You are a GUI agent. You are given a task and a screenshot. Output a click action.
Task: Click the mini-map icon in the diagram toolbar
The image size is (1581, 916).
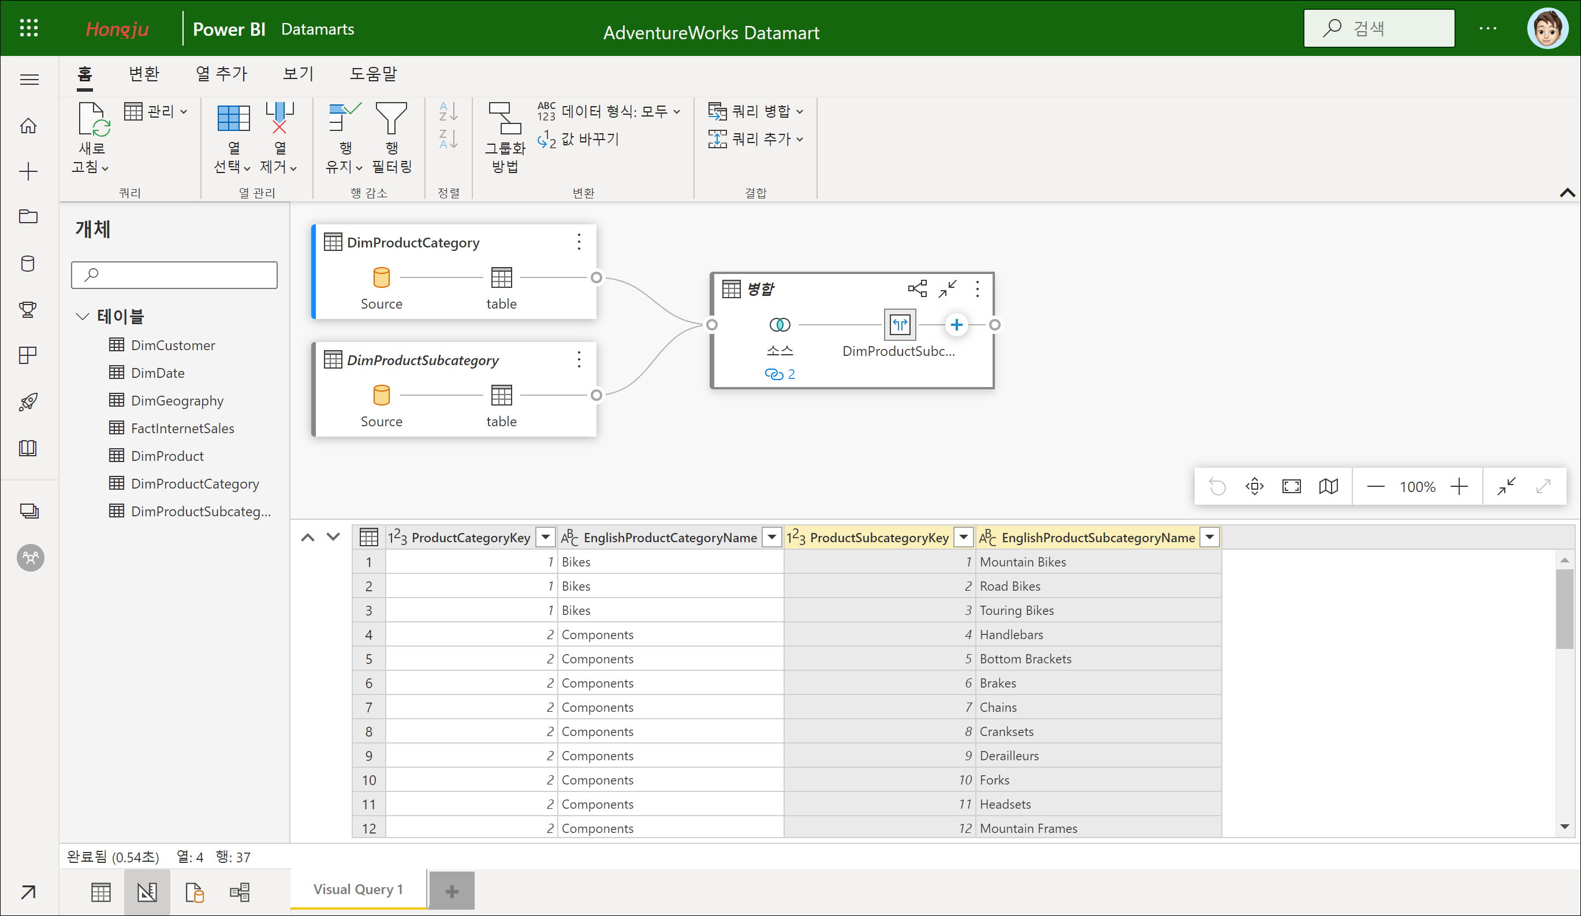click(x=1328, y=486)
